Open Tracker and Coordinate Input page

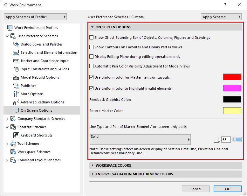click(x=45, y=61)
